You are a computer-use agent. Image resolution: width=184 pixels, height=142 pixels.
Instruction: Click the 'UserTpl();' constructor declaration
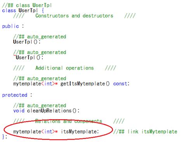coord(27,42)
